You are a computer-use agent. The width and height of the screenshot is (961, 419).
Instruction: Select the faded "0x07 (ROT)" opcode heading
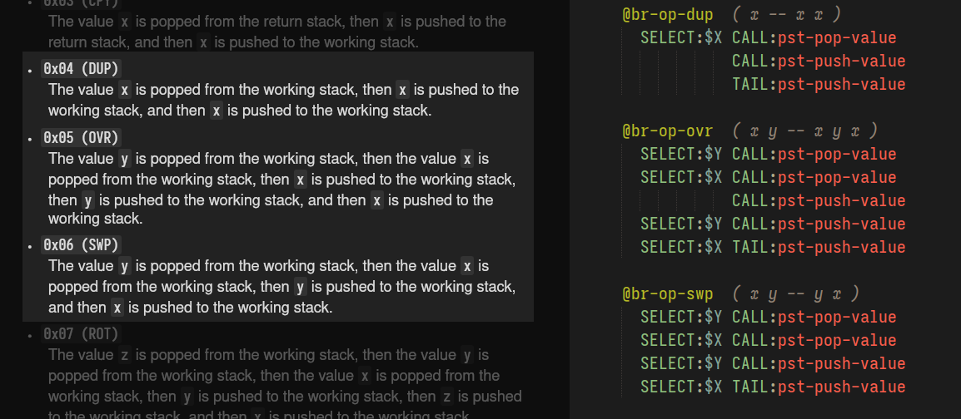point(81,333)
